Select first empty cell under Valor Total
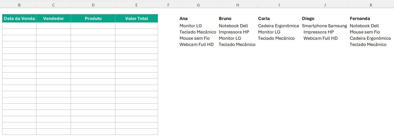Screen dimensions: 394x139 pyautogui.click(x=136, y=26)
